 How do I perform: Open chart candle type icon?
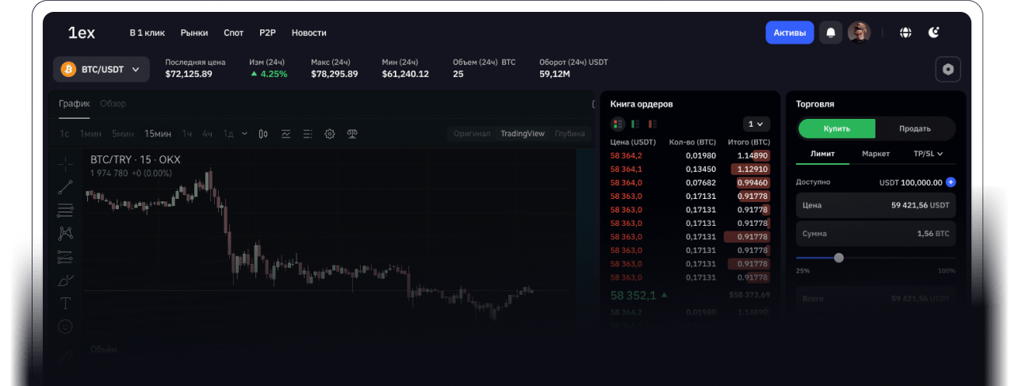click(x=263, y=134)
